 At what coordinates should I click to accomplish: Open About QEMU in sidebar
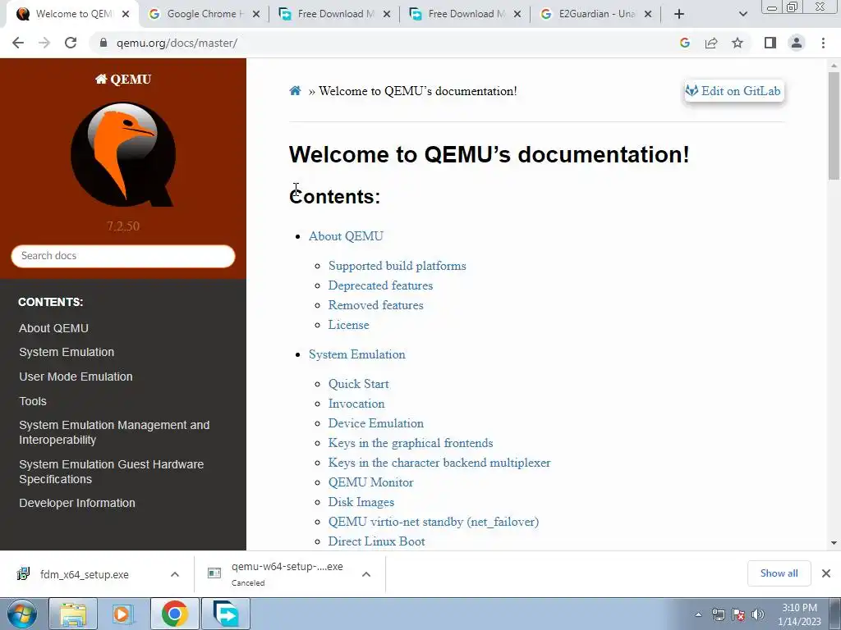click(53, 328)
